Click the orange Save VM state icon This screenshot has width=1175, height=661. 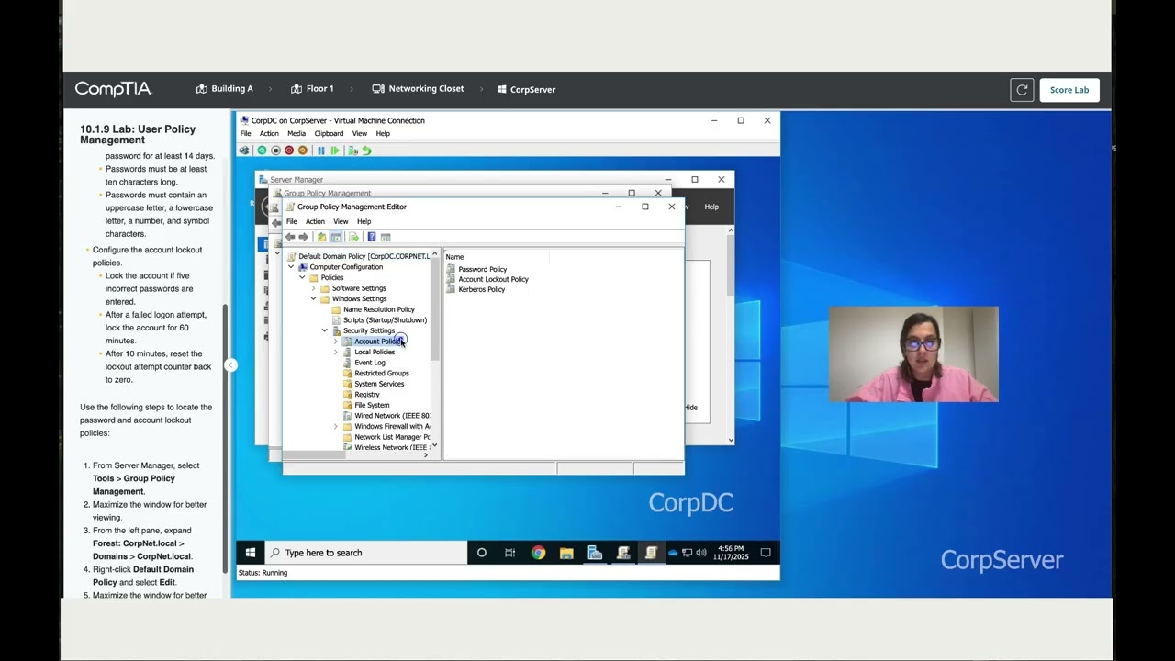(x=303, y=151)
